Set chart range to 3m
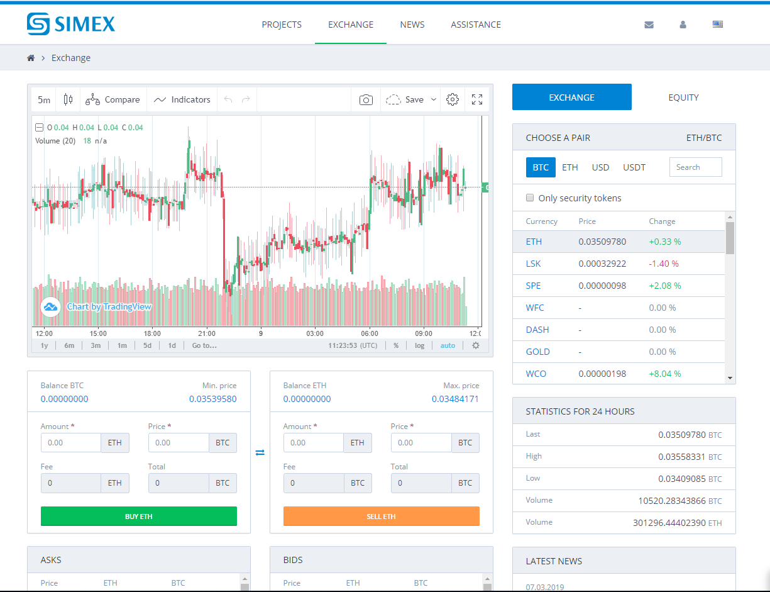The width and height of the screenshot is (770, 592). pos(96,345)
